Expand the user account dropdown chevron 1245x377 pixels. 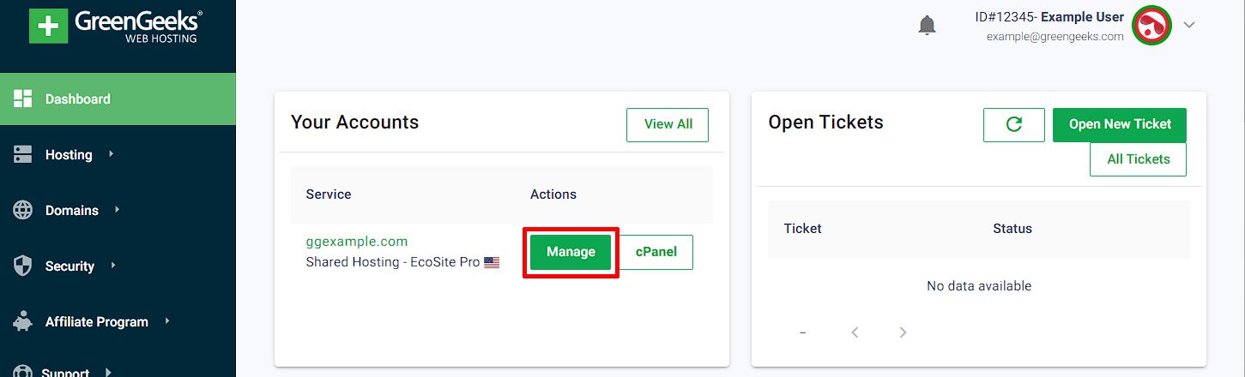pos(1189,25)
